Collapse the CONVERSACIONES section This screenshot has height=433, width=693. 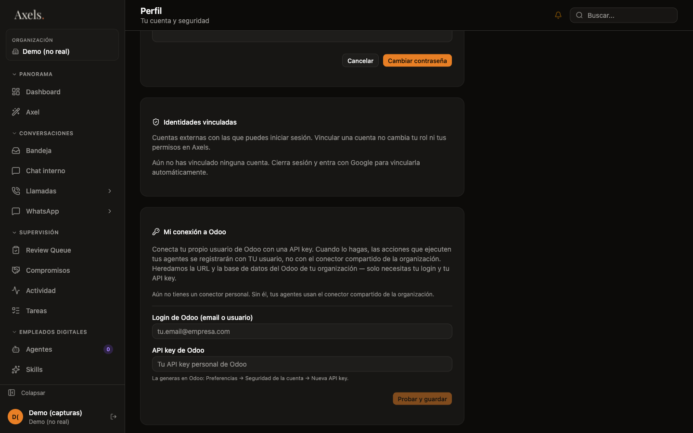click(42, 133)
